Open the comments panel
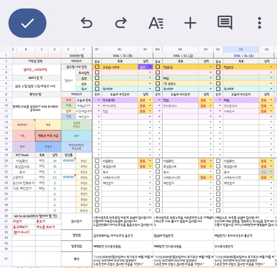277x268 pixels. [225, 23]
